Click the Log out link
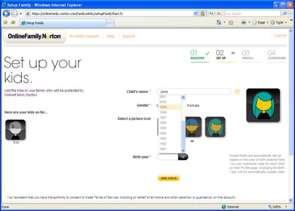Image resolution: width=295 pixels, height=211 pixels. [281, 35]
